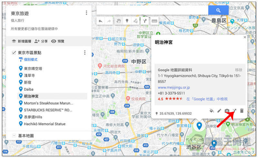
Task: Toggle the 東京市區景點 layer checkbox
Action: pyautogui.click(x=14, y=53)
